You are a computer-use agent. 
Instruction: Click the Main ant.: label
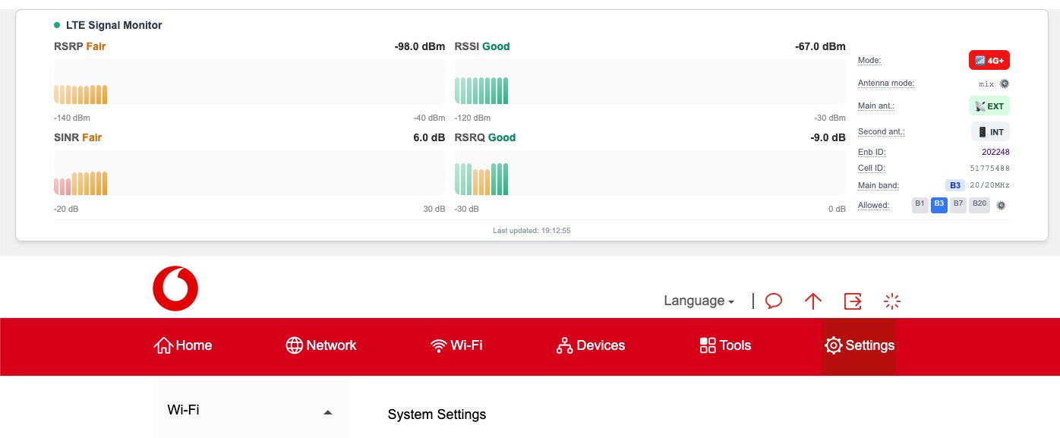[x=876, y=106]
